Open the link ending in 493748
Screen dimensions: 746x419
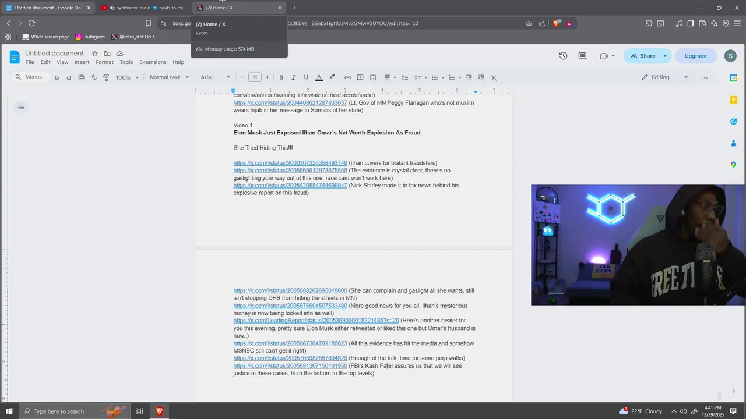[x=290, y=163]
